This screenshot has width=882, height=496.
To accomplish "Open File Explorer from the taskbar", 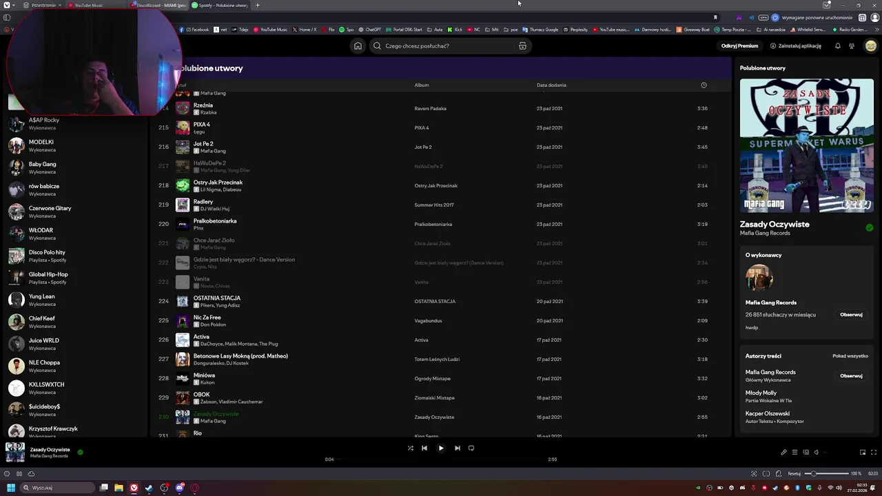I will (x=119, y=488).
